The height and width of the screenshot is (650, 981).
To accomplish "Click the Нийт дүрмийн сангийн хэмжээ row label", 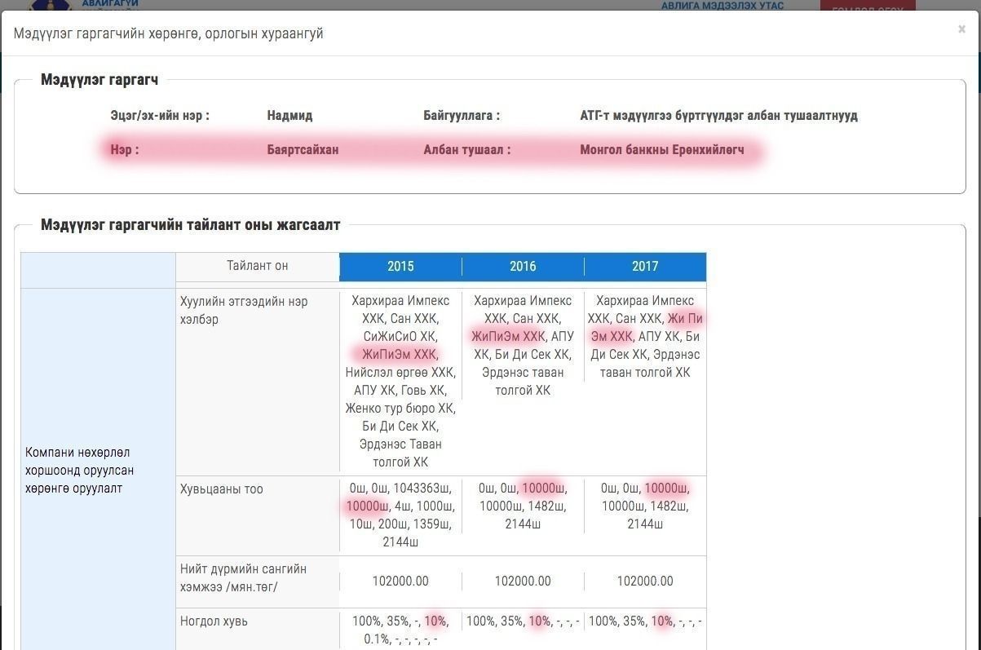I will pyautogui.click(x=243, y=578).
